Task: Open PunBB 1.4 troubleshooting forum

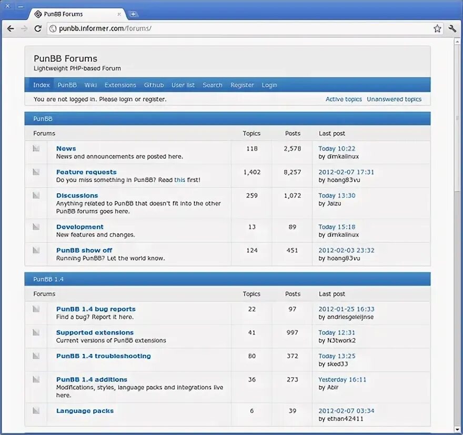Action: tap(104, 356)
